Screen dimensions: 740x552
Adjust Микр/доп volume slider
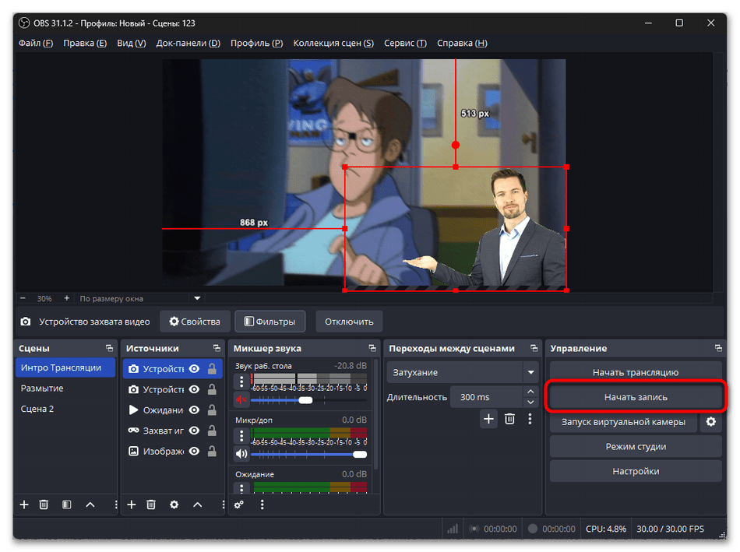[x=308, y=455]
